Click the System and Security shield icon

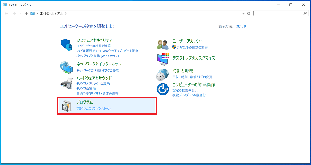coord(66,45)
